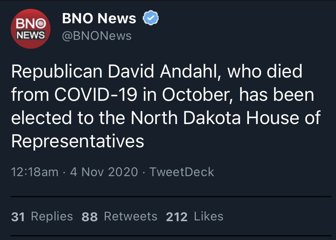
Task: Click the word Representatives in tweet
Action: pyautogui.click(x=77, y=141)
